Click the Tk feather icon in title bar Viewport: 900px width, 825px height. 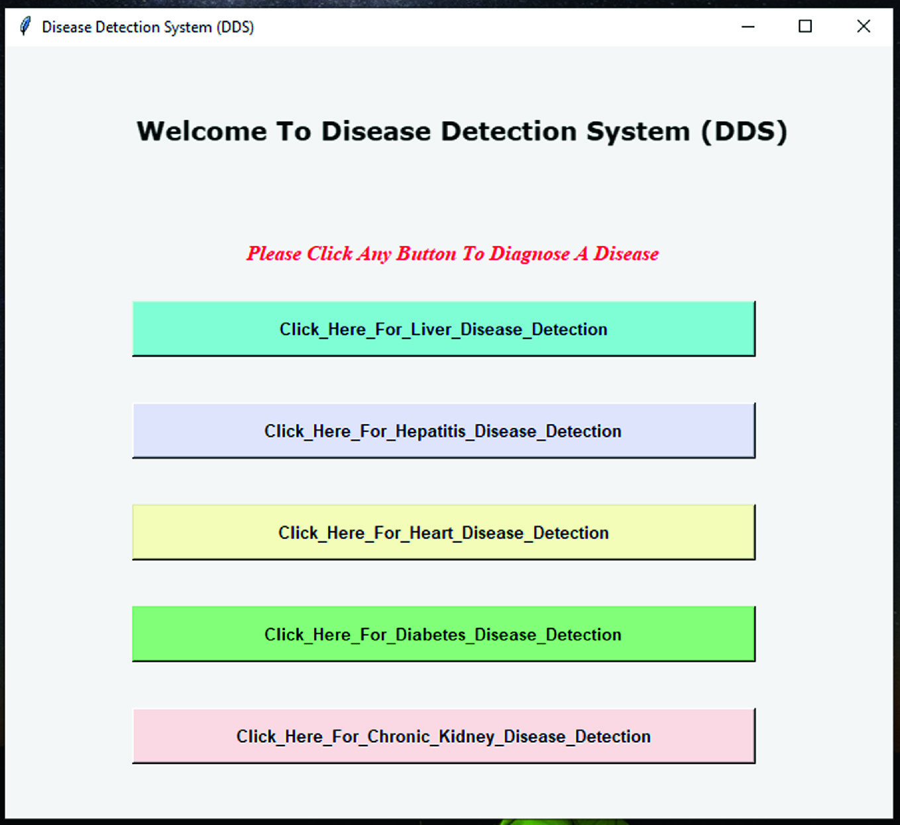pyautogui.click(x=25, y=27)
